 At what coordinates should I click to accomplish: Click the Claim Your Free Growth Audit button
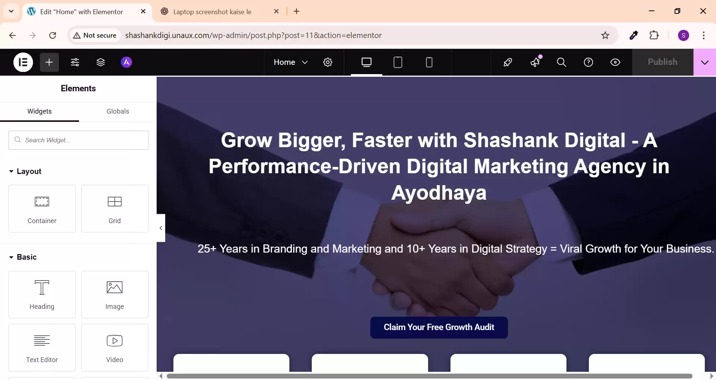pos(439,327)
